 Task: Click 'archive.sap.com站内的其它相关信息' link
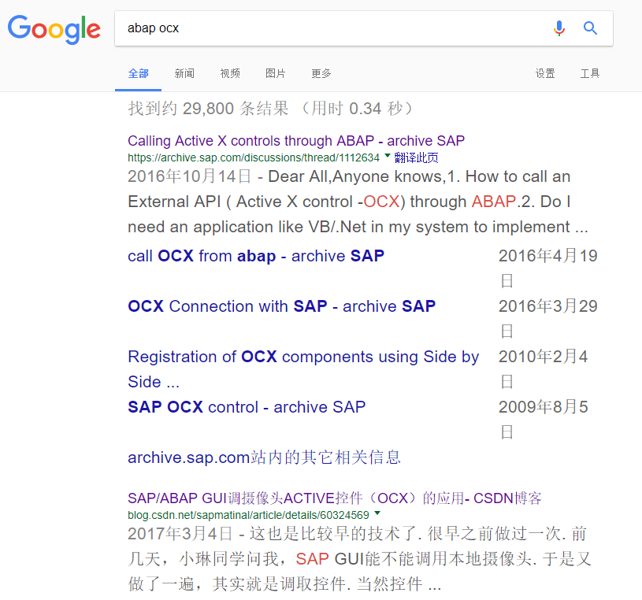coord(264,457)
